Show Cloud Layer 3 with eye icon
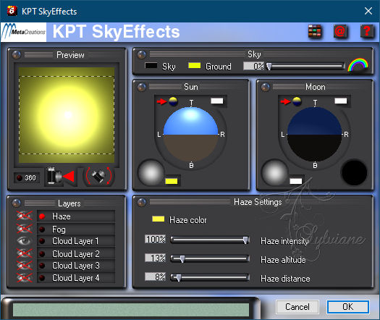This screenshot has width=380, height=320. [x=24, y=265]
